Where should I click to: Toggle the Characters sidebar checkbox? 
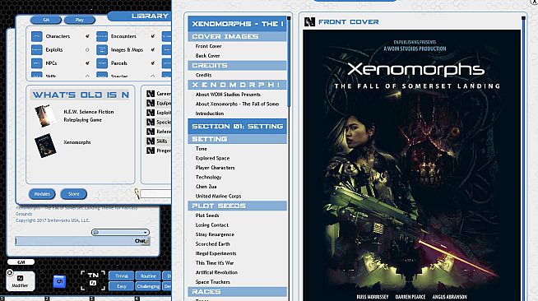[87, 36]
